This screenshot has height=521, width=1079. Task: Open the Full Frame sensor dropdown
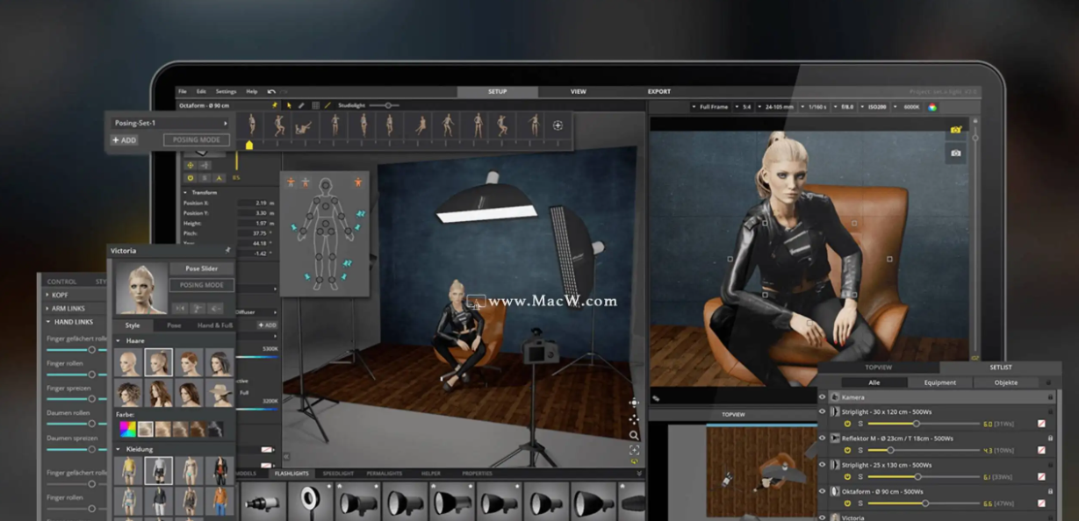tap(710, 107)
